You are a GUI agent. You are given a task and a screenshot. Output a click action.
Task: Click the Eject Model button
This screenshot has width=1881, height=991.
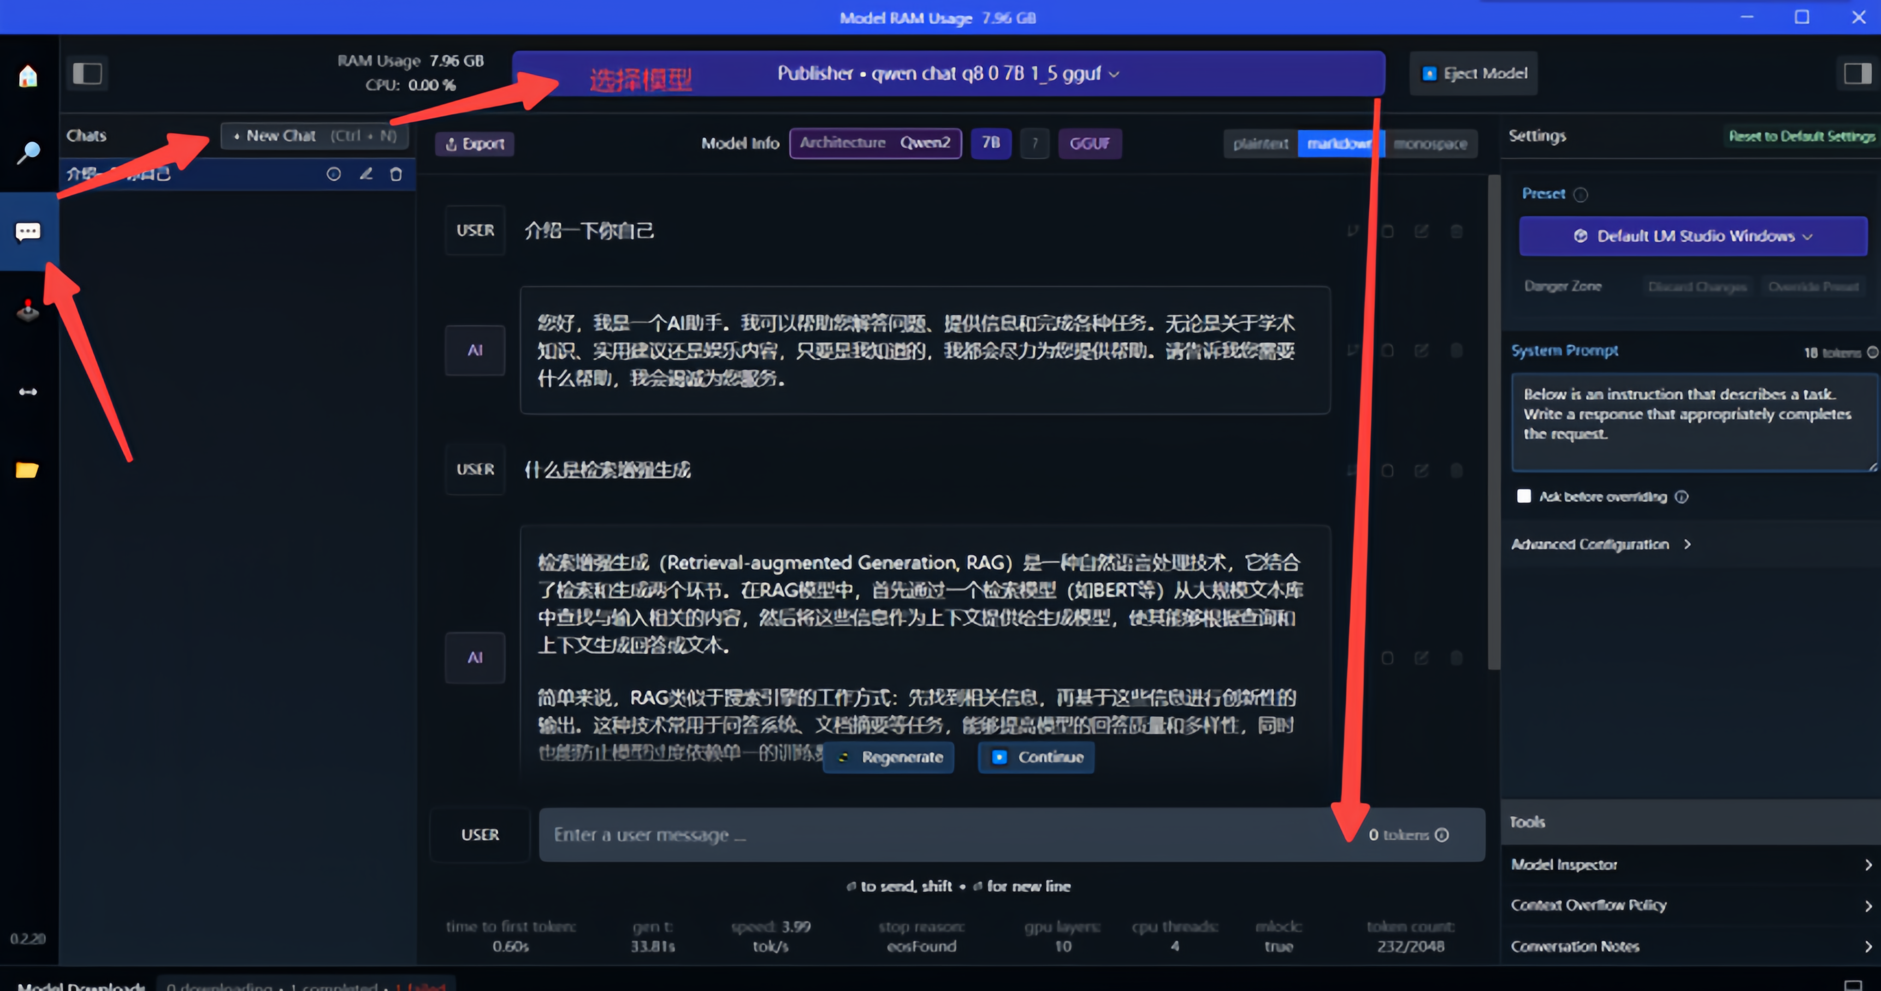[1474, 74]
